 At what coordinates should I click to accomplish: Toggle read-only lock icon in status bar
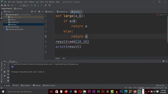tap(166, 88)
